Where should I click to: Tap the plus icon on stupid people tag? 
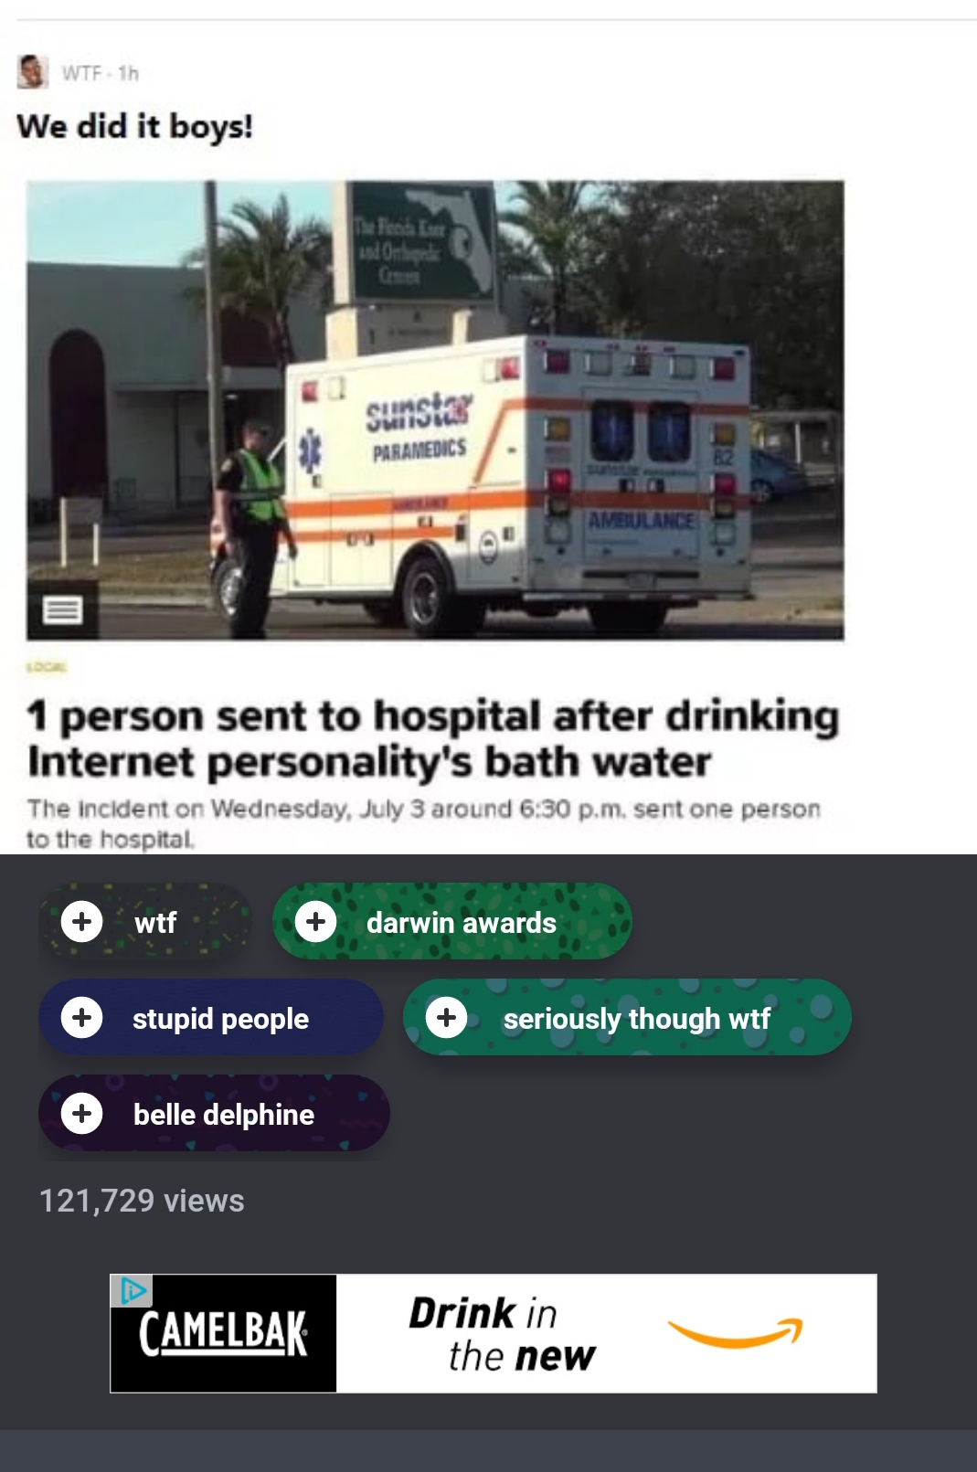(81, 1017)
